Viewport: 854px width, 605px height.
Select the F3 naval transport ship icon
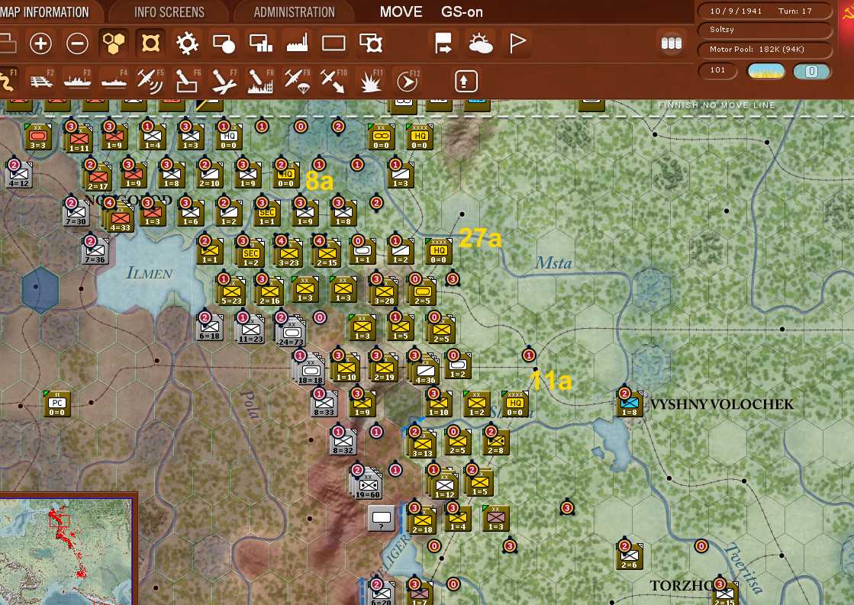click(76, 79)
